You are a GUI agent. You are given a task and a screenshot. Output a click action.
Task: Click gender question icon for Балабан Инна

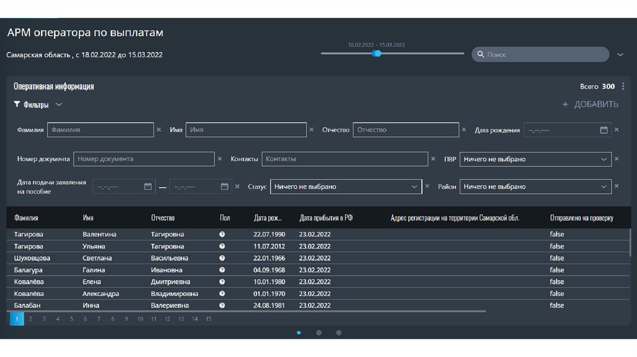[x=222, y=305]
